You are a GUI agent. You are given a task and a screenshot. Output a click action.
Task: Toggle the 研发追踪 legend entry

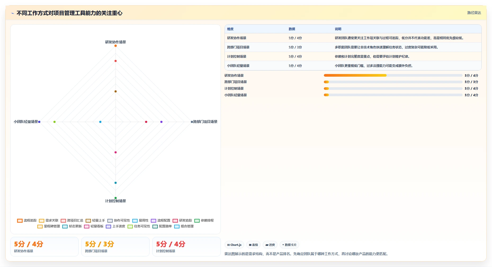pyautogui.click(x=182, y=220)
